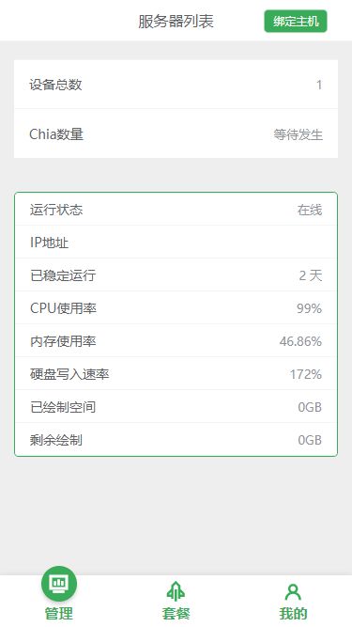Tap the IP地址 row
This screenshot has height=627, width=352.
coord(176,242)
